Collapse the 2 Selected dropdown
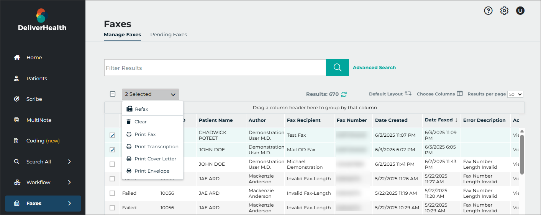Viewport: 541px width, 215px height. [x=150, y=94]
